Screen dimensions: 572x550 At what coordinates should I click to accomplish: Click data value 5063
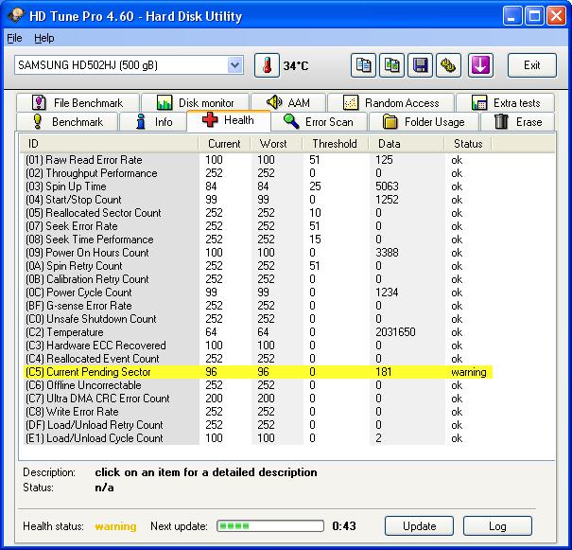click(x=387, y=186)
